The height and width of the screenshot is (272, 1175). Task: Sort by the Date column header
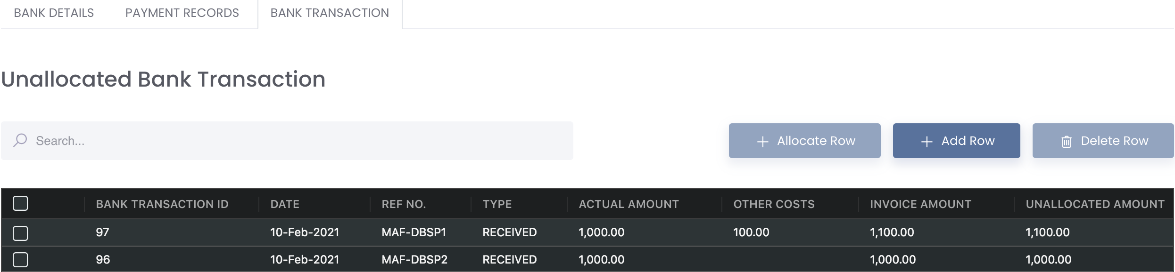285,204
